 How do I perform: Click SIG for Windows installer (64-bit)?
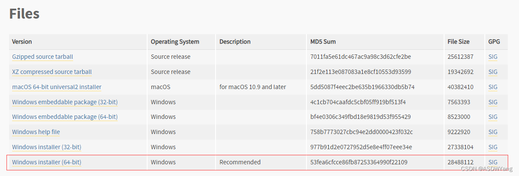click(493, 162)
